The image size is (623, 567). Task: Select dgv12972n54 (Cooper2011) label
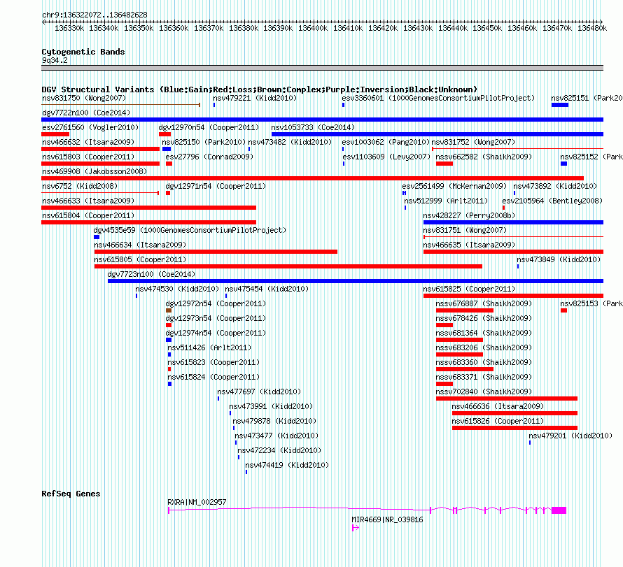tap(216, 303)
